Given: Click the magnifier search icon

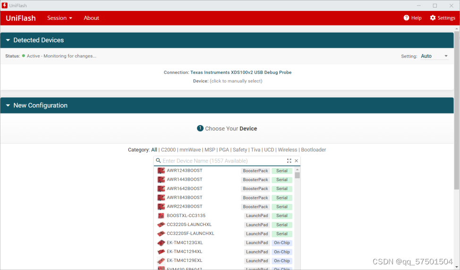Looking at the screenshot, I should coord(158,161).
